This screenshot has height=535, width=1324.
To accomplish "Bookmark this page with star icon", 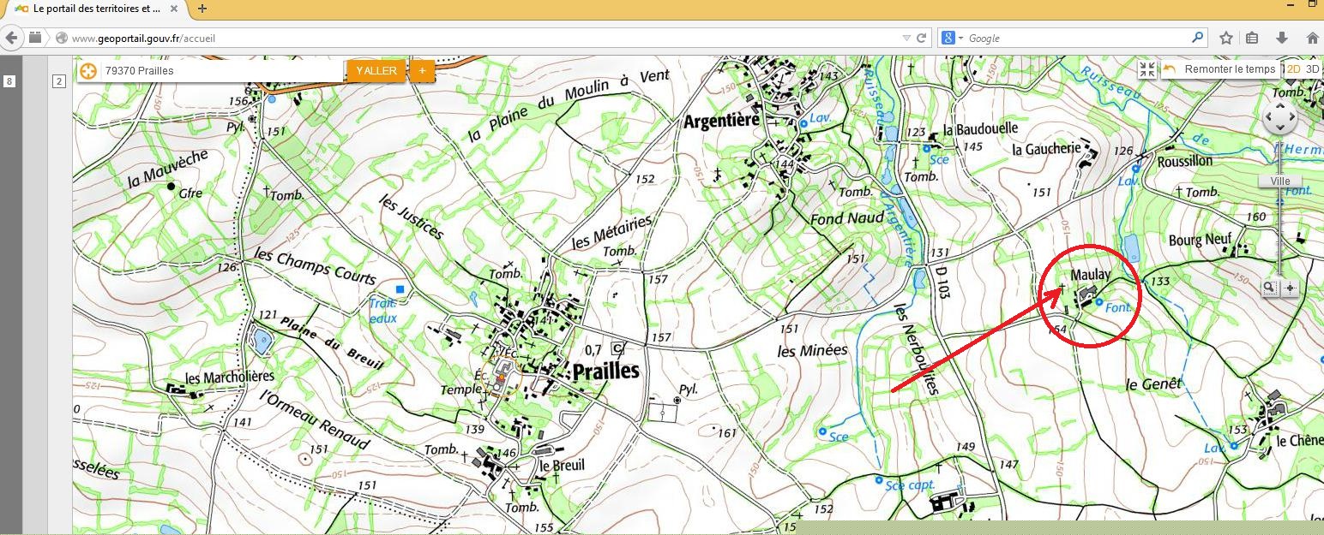I will coord(1226,38).
